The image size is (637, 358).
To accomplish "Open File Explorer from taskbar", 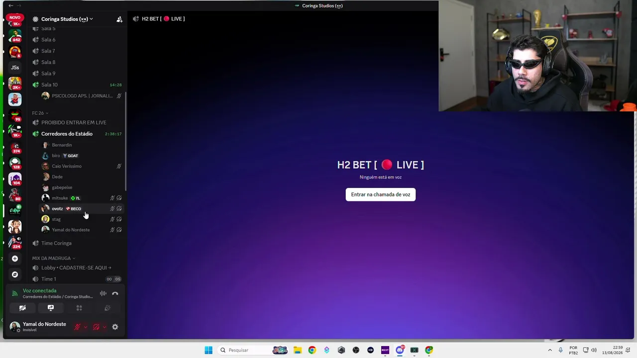I will point(297,350).
